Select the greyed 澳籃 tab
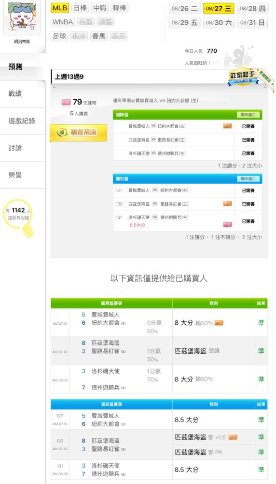276x484 pixels. coord(106,22)
